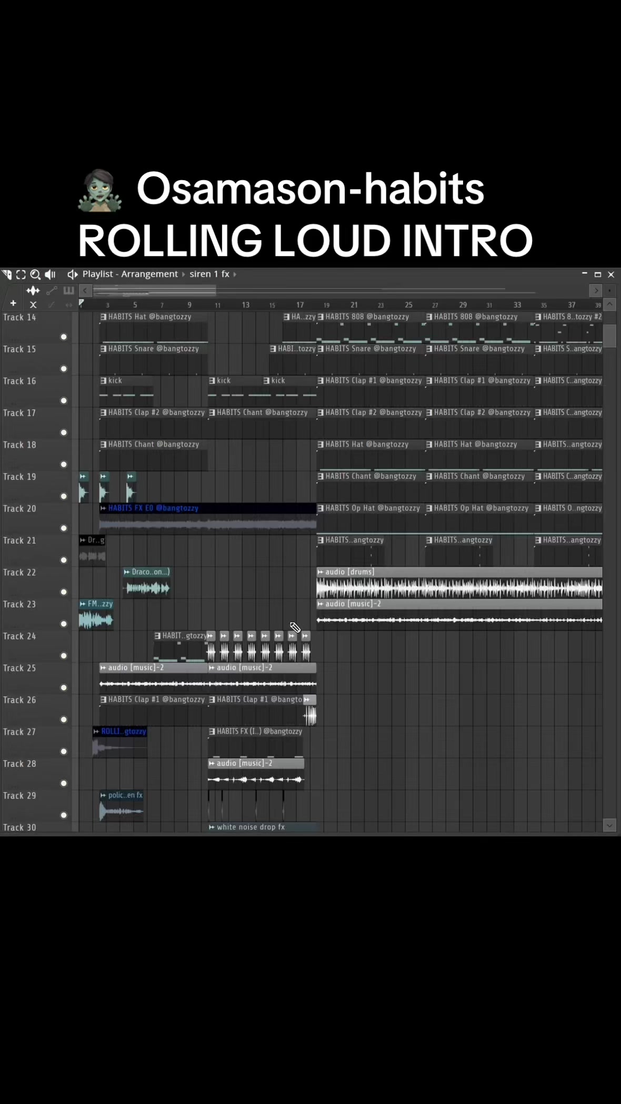Open clip menu icon of 'audio [drums]'

coord(320,572)
